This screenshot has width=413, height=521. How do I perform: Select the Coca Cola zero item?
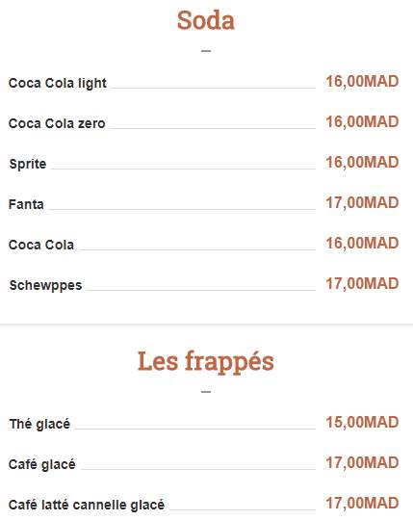click(57, 123)
